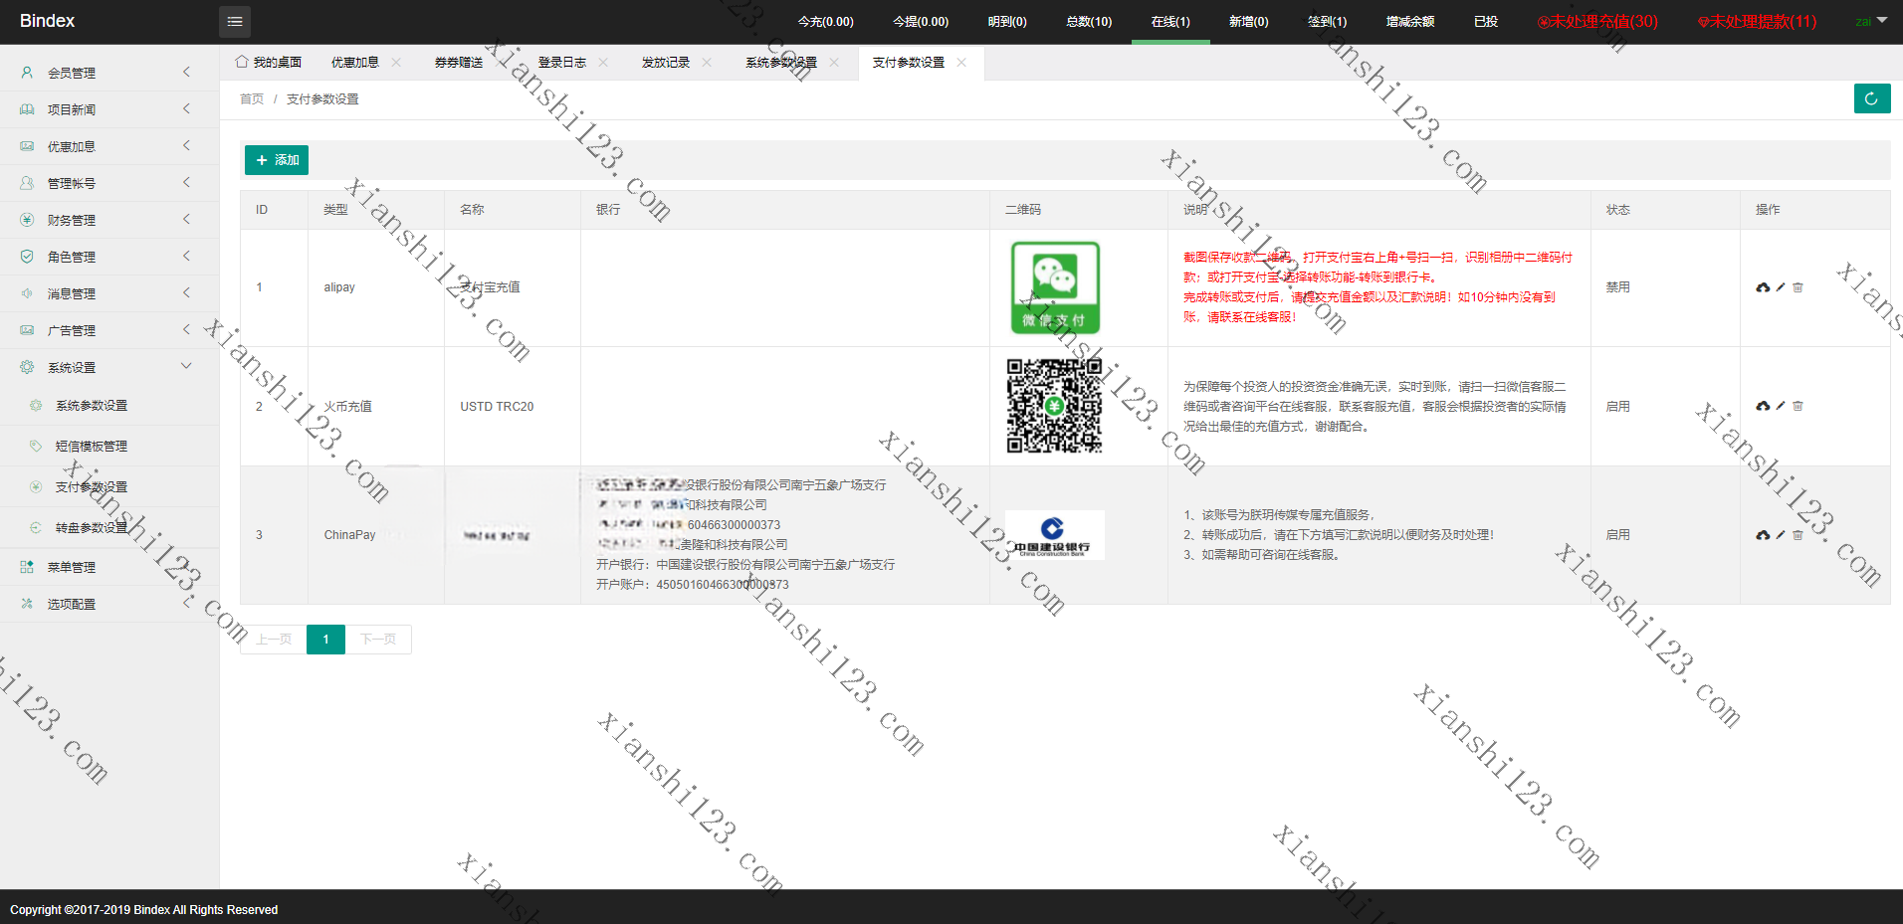Click the green refresh icon button
Screen dimensions: 1903x924
click(1871, 98)
